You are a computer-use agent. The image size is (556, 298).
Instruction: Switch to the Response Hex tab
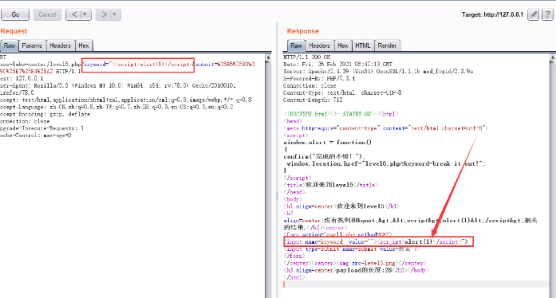tap(342, 45)
